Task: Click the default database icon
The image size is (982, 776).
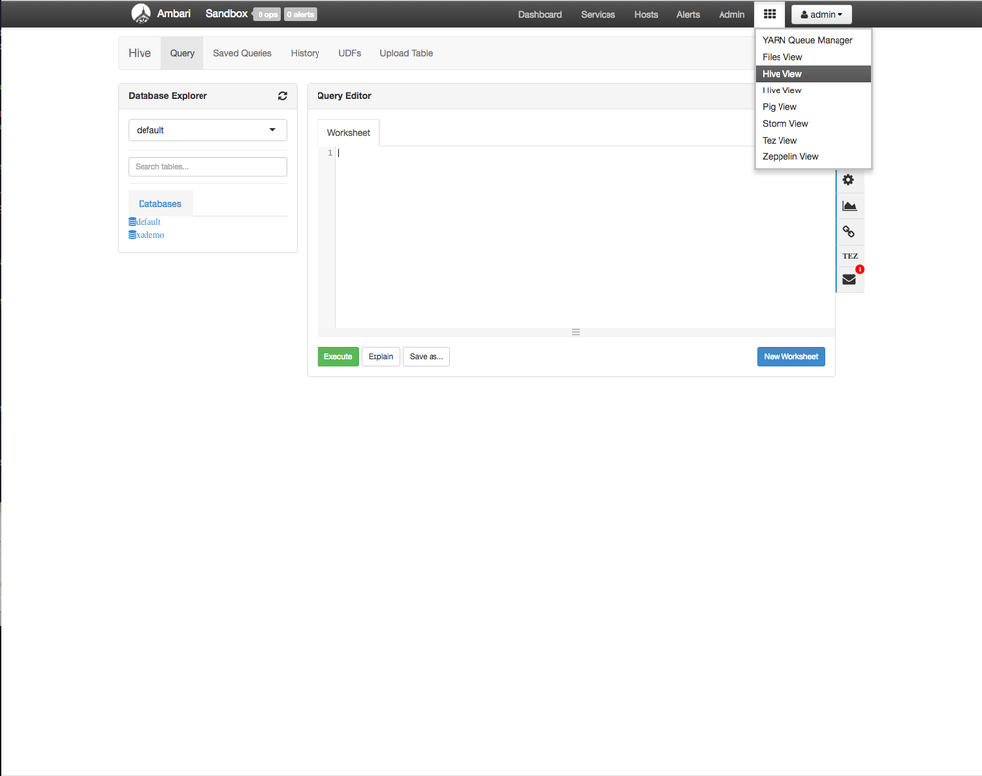Action: pyautogui.click(x=132, y=222)
